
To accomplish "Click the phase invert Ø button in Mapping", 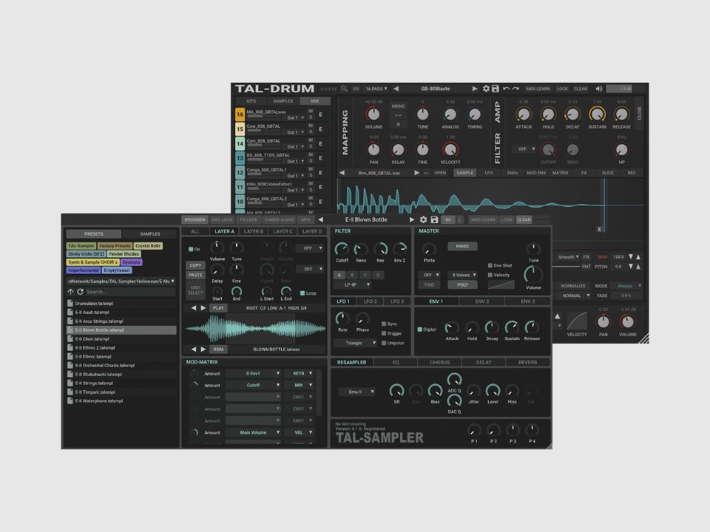I will 398,124.
